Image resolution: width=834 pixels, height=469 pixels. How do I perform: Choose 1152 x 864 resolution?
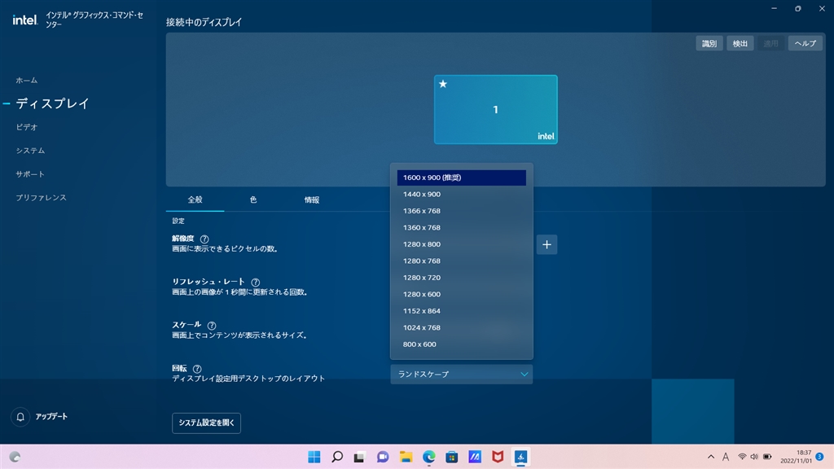coord(462,311)
